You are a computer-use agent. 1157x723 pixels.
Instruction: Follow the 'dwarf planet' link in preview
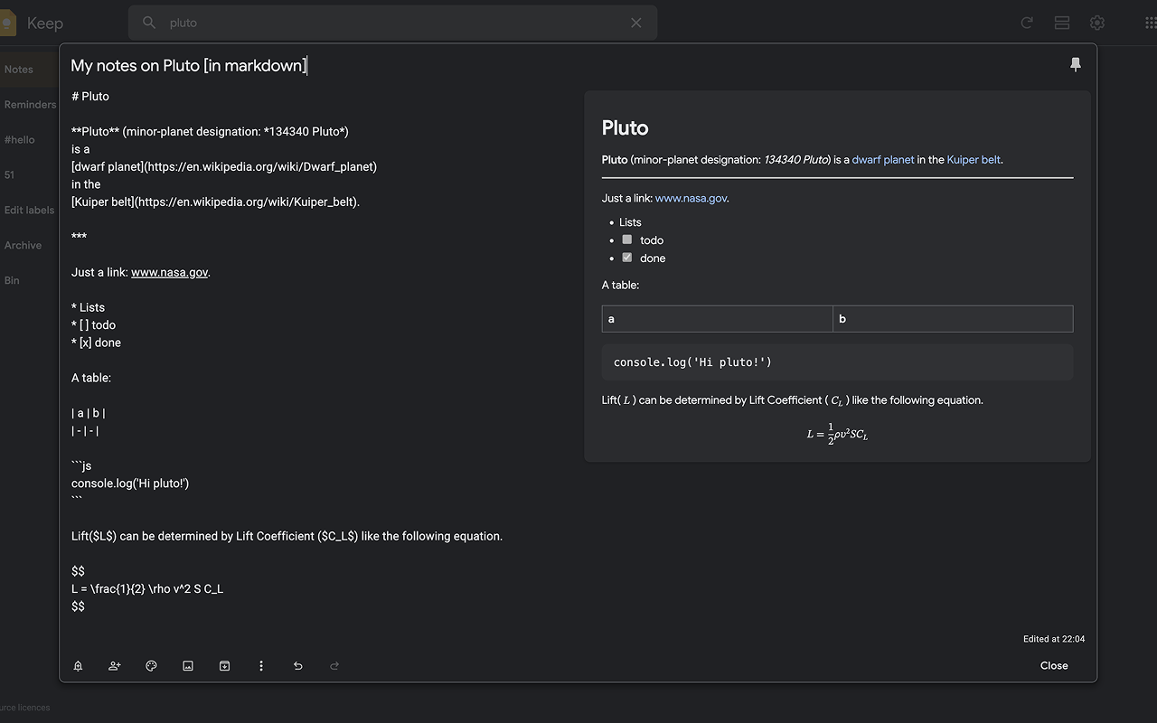pos(883,160)
